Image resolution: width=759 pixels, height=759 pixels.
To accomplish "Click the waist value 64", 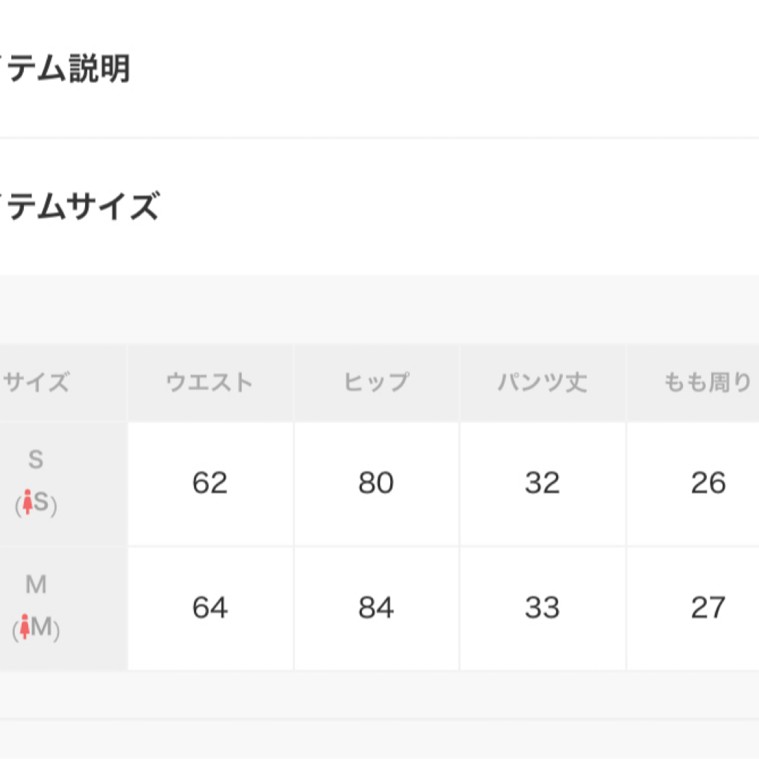I will click(x=209, y=607).
